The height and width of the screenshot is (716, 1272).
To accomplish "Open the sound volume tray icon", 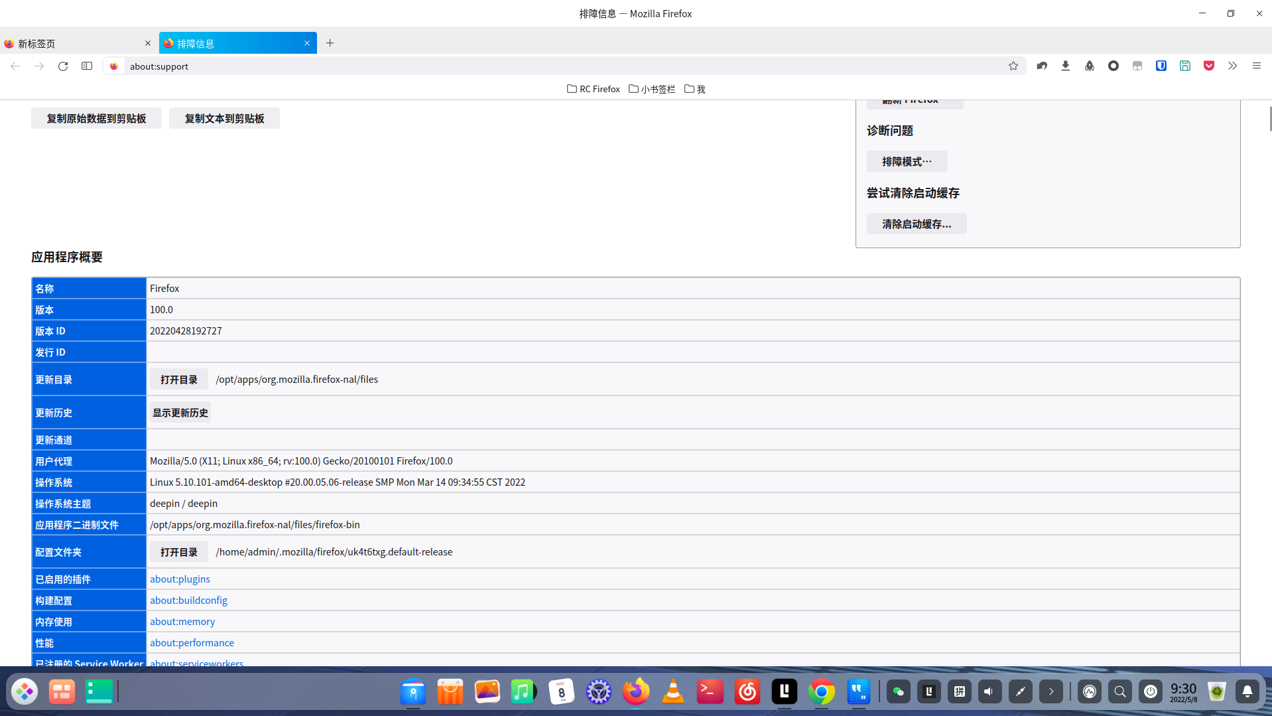I will click(x=990, y=691).
